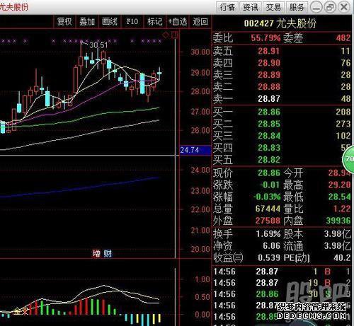354x326 pixels.
Task: Click the 卖四 volume 76
Action: click(x=346, y=63)
